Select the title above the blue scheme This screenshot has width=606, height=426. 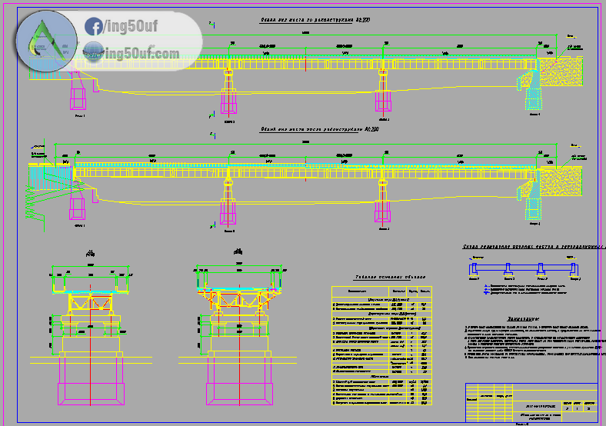click(x=534, y=247)
